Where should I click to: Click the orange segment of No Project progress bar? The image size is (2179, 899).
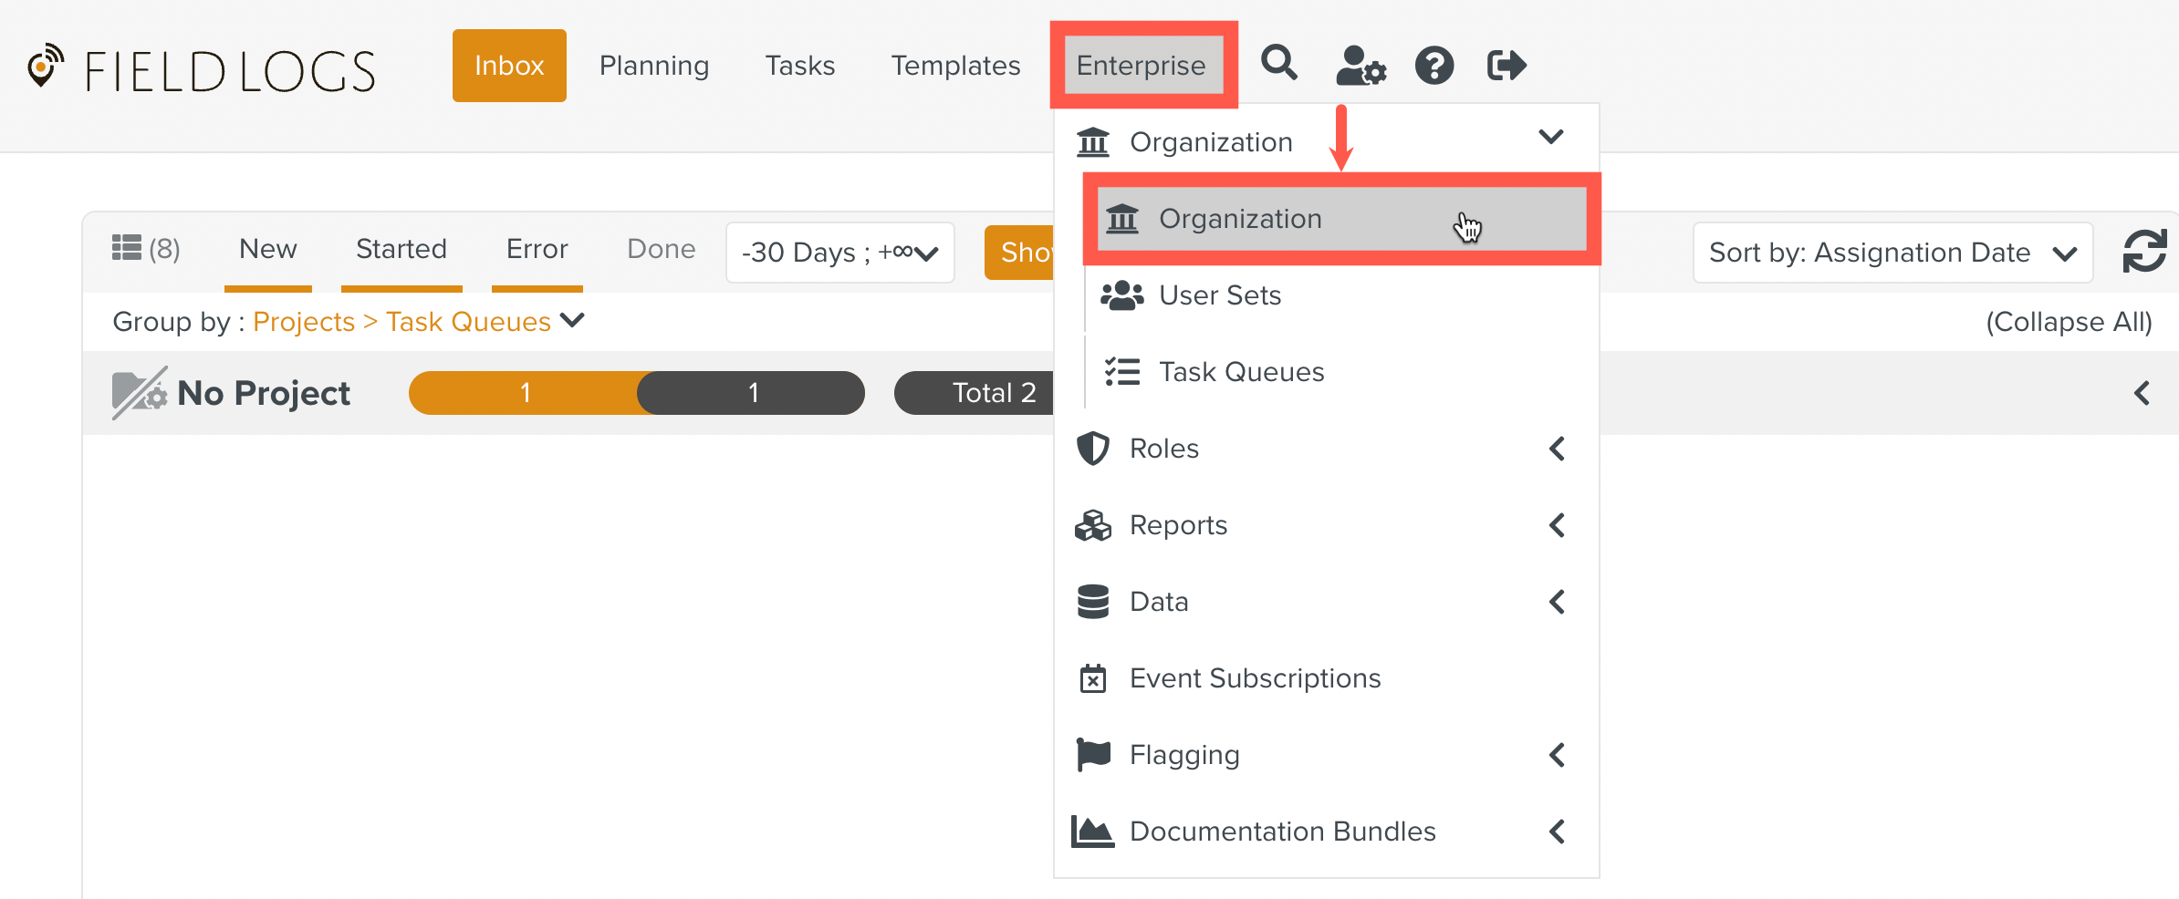[524, 393]
